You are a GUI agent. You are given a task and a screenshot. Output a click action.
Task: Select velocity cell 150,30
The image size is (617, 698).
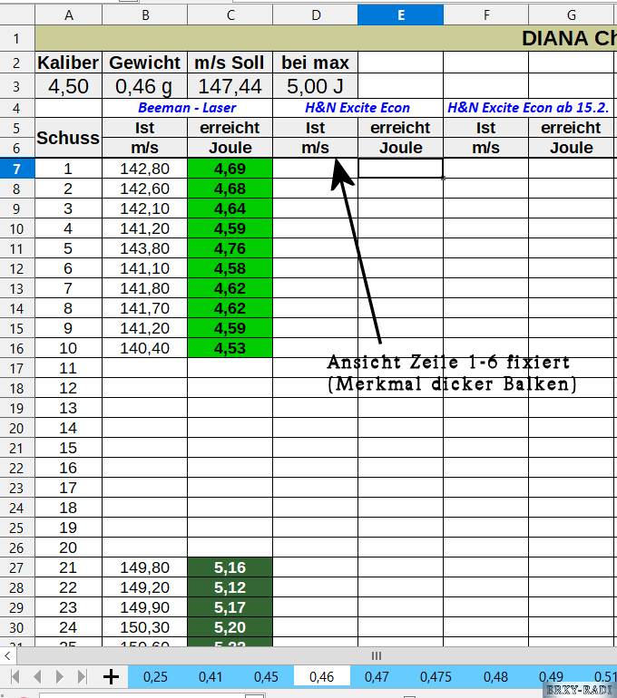point(145,627)
